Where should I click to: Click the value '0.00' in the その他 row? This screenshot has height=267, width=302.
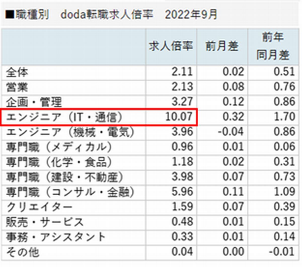point(233,251)
